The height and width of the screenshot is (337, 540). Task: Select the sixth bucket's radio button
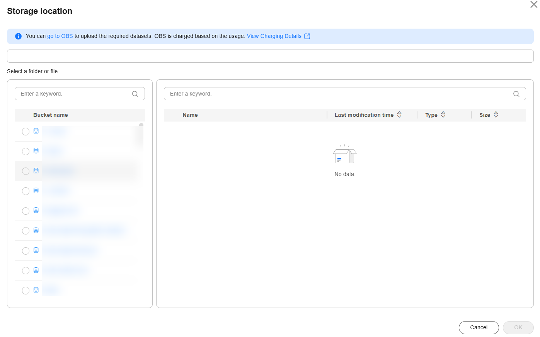click(x=26, y=231)
